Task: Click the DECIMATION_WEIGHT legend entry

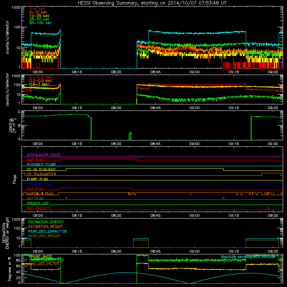Action: pos(46,226)
